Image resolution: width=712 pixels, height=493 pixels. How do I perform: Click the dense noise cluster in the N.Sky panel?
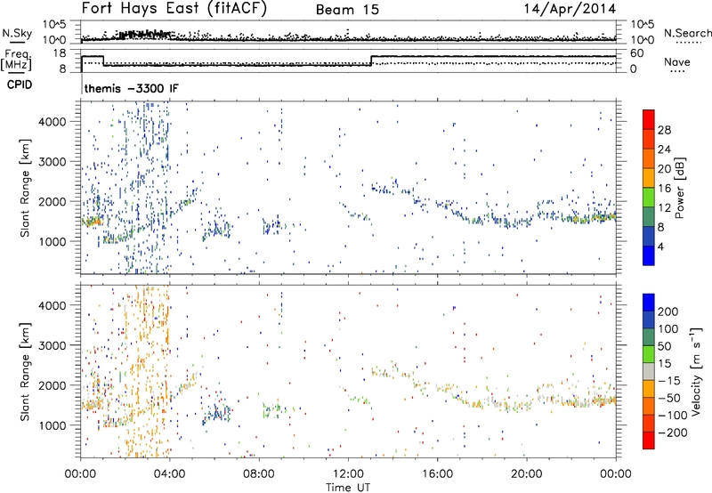tap(143, 34)
